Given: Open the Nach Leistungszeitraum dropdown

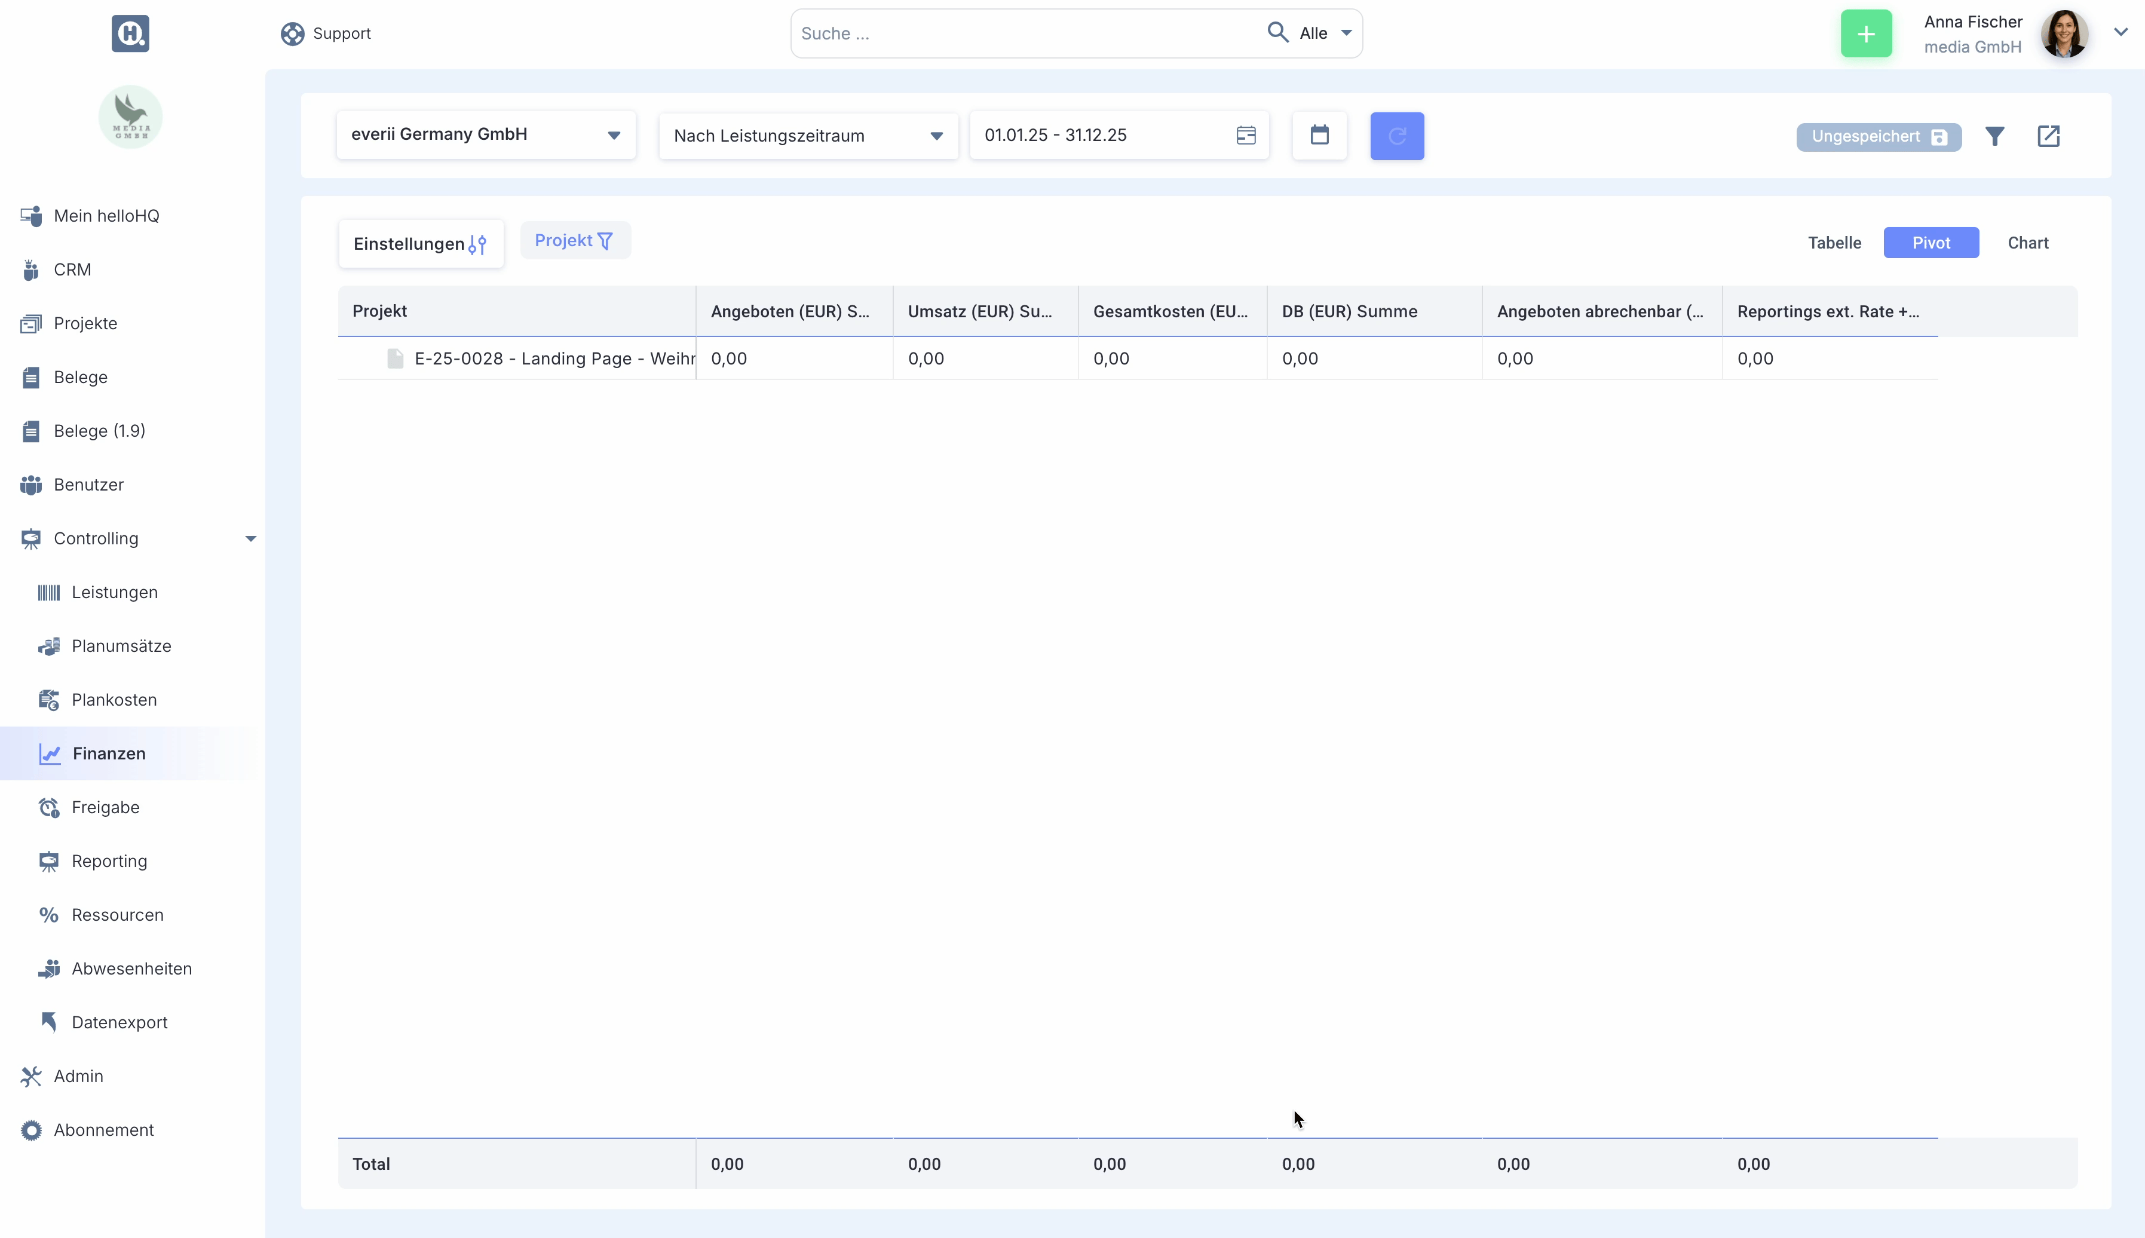Looking at the screenshot, I should pos(808,136).
